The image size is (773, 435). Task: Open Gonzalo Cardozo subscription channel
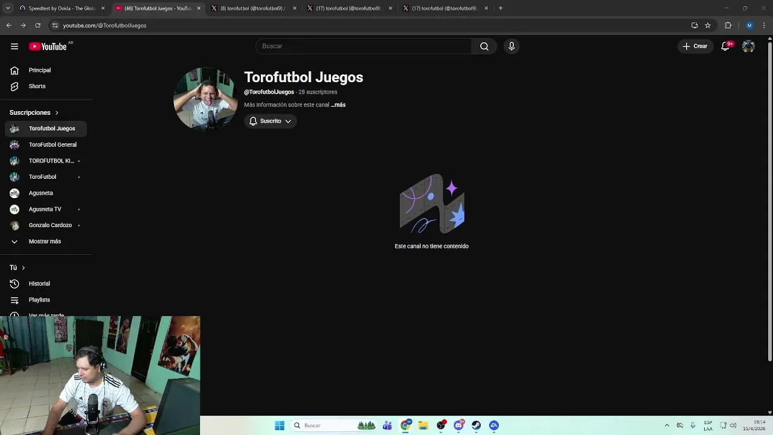[x=46, y=225]
